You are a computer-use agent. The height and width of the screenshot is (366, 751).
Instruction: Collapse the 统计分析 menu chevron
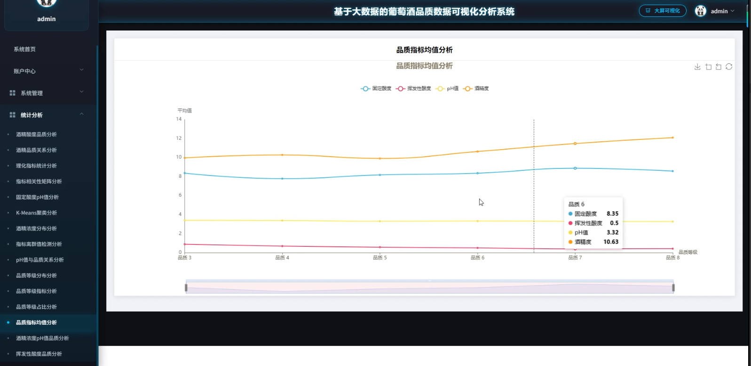[x=81, y=114]
